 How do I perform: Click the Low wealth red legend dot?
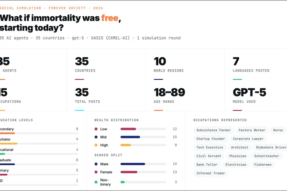coord(96,129)
